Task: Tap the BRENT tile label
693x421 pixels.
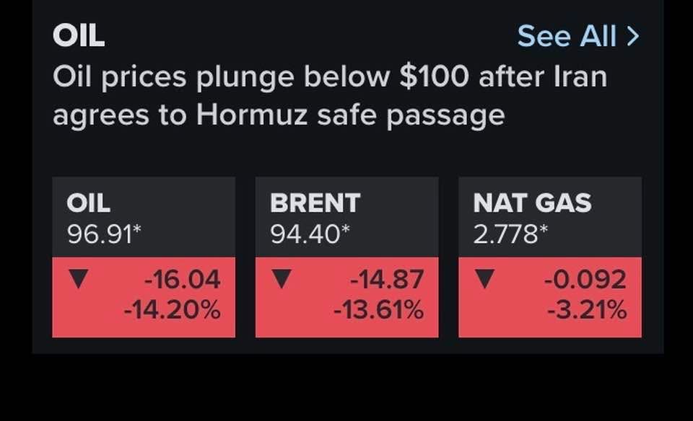Action: (315, 203)
